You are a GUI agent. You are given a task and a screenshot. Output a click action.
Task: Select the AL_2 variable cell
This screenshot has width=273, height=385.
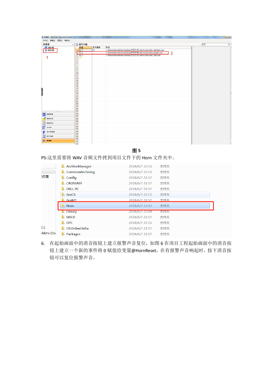(x=85, y=53)
